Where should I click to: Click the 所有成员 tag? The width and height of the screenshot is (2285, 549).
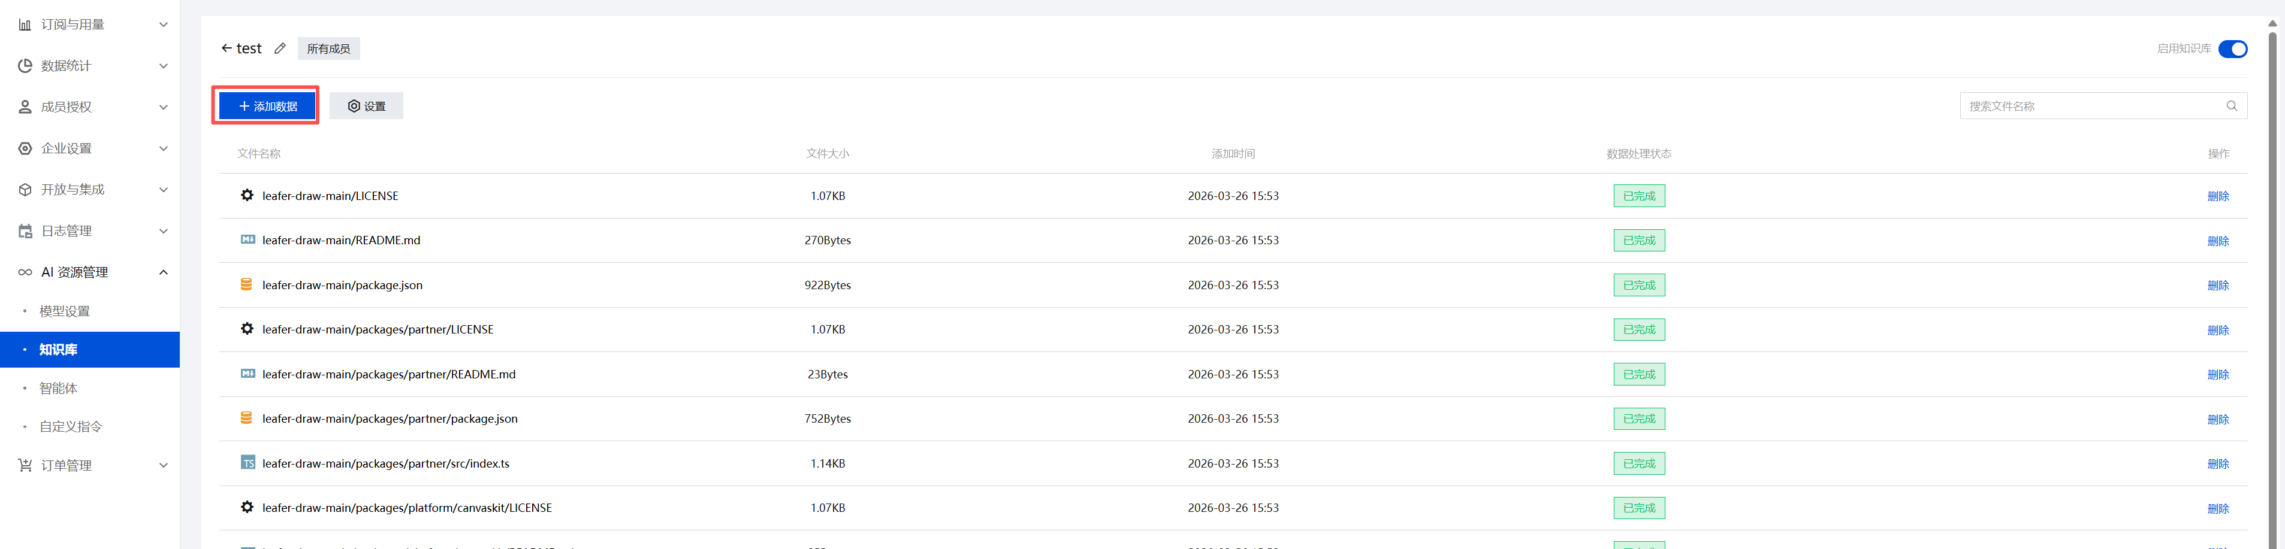click(328, 48)
